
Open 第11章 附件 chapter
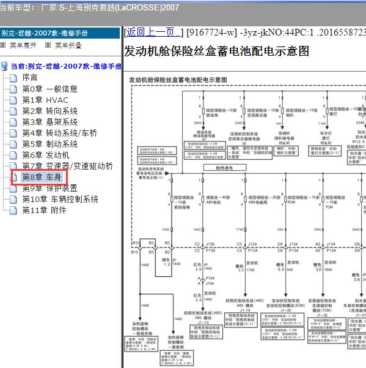[x=44, y=210]
